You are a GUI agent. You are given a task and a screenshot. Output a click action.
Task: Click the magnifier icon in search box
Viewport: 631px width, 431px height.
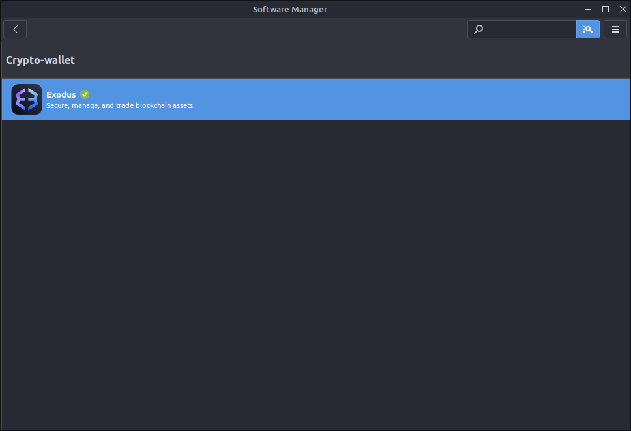(x=478, y=29)
